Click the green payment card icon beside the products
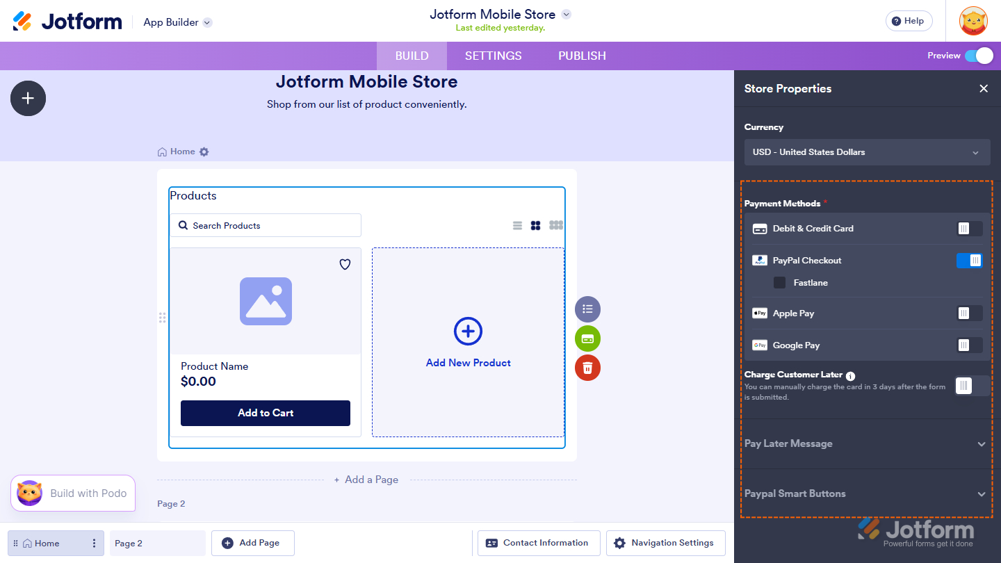This screenshot has width=1001, height=563. click(587, 338)
